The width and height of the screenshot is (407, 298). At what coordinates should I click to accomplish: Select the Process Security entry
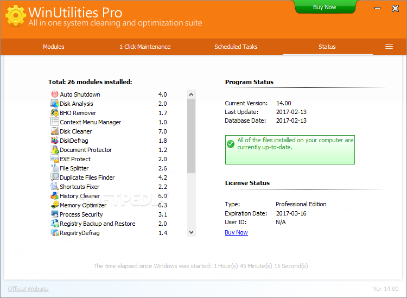point(109,214)
